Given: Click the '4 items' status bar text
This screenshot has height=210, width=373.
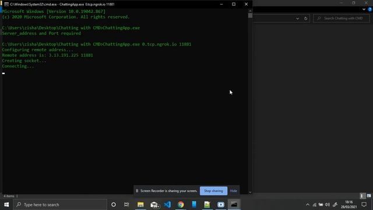Looking at the screenshot, I should point(9,196).
